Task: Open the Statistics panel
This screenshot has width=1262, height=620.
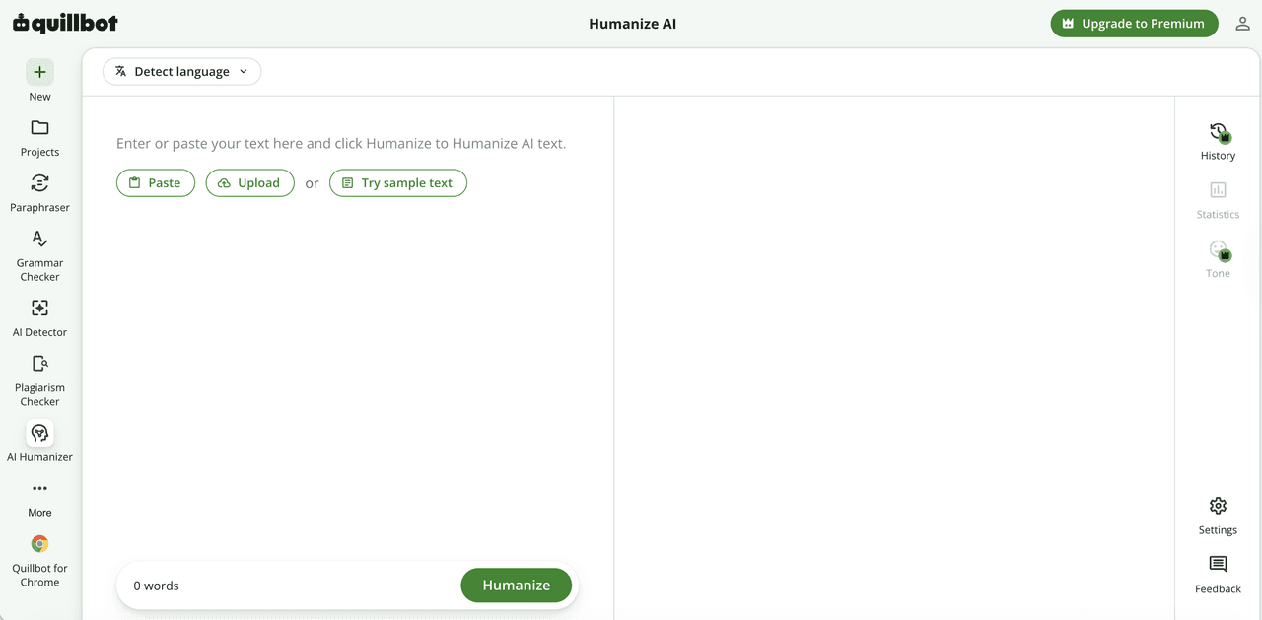Action: (x=1218, y=200)
